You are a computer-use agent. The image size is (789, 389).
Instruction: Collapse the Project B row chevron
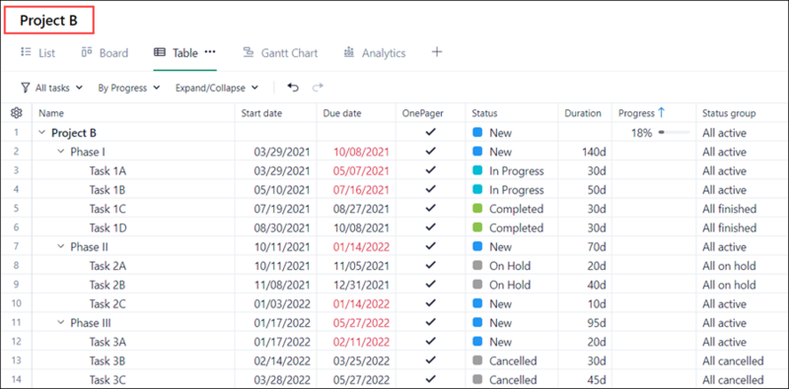pyautogui.click(x=42, y=133)
